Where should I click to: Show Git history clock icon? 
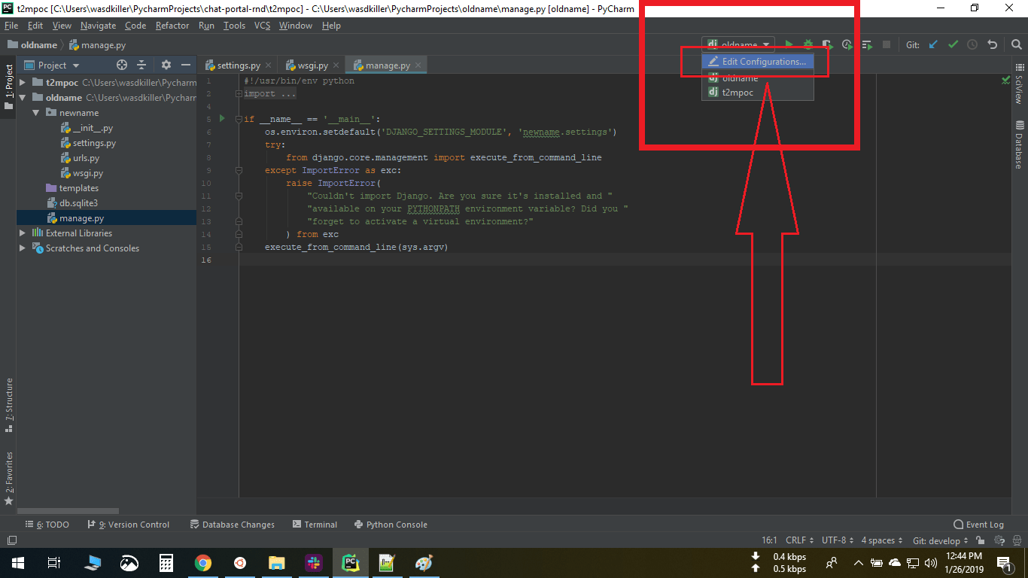[972, 45]
